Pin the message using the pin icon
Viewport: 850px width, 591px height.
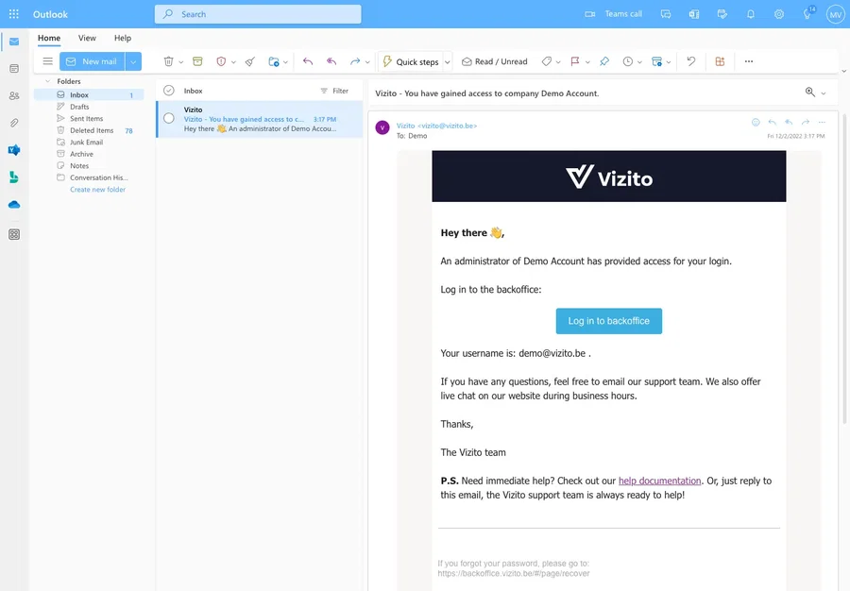(x=603, y=60)
